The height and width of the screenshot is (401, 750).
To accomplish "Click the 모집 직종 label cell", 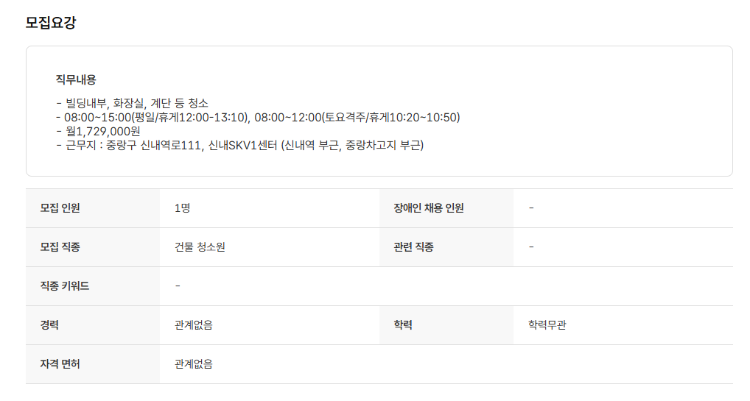I will click(x=60, y=247).
